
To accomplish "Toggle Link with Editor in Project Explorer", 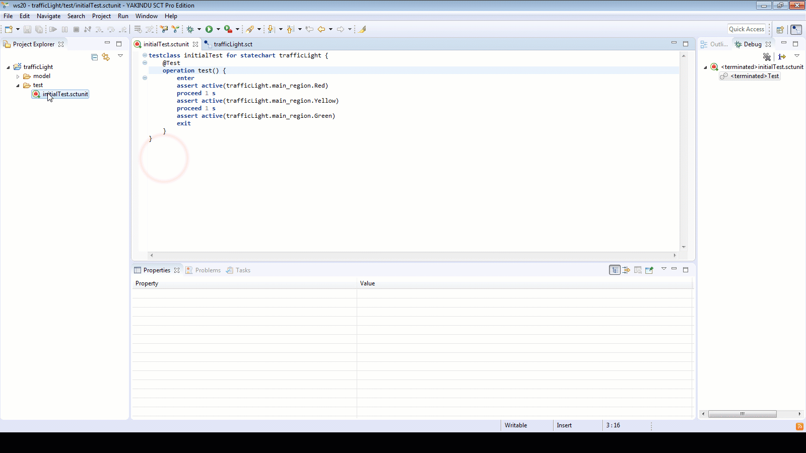I will (106, 57).
